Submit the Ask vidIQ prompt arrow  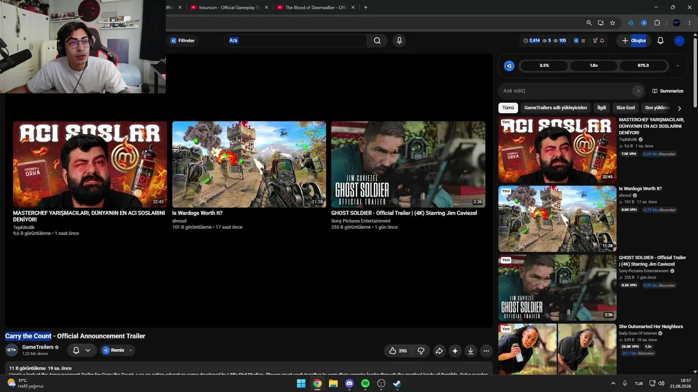(638, 91)
